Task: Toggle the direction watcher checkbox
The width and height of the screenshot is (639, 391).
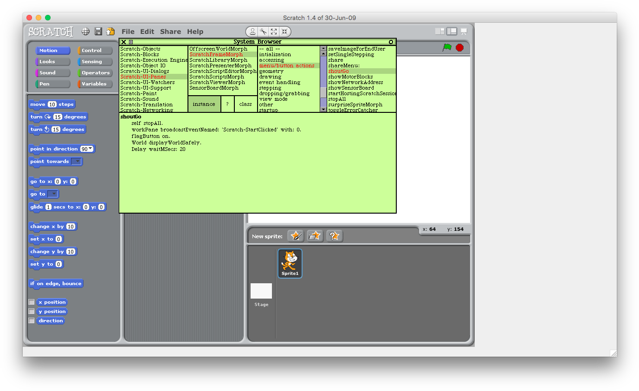Action: click(x=32, y=321)
